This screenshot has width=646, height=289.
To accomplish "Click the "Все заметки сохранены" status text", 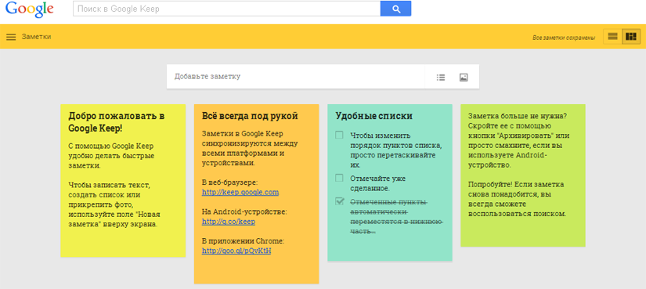I will [564, 38].
